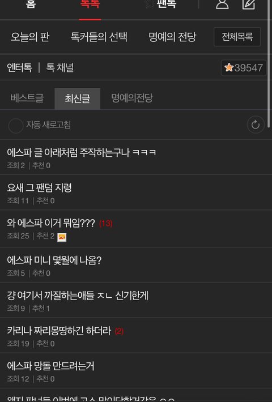Select the 베스트글 tab

[x=27, y=98]
